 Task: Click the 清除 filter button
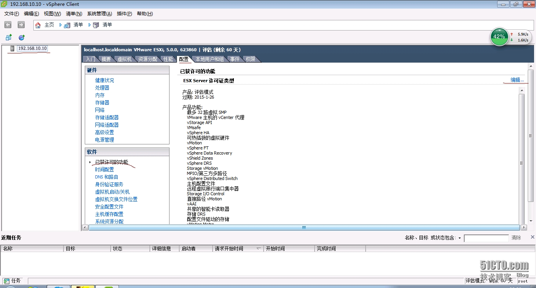516,238
